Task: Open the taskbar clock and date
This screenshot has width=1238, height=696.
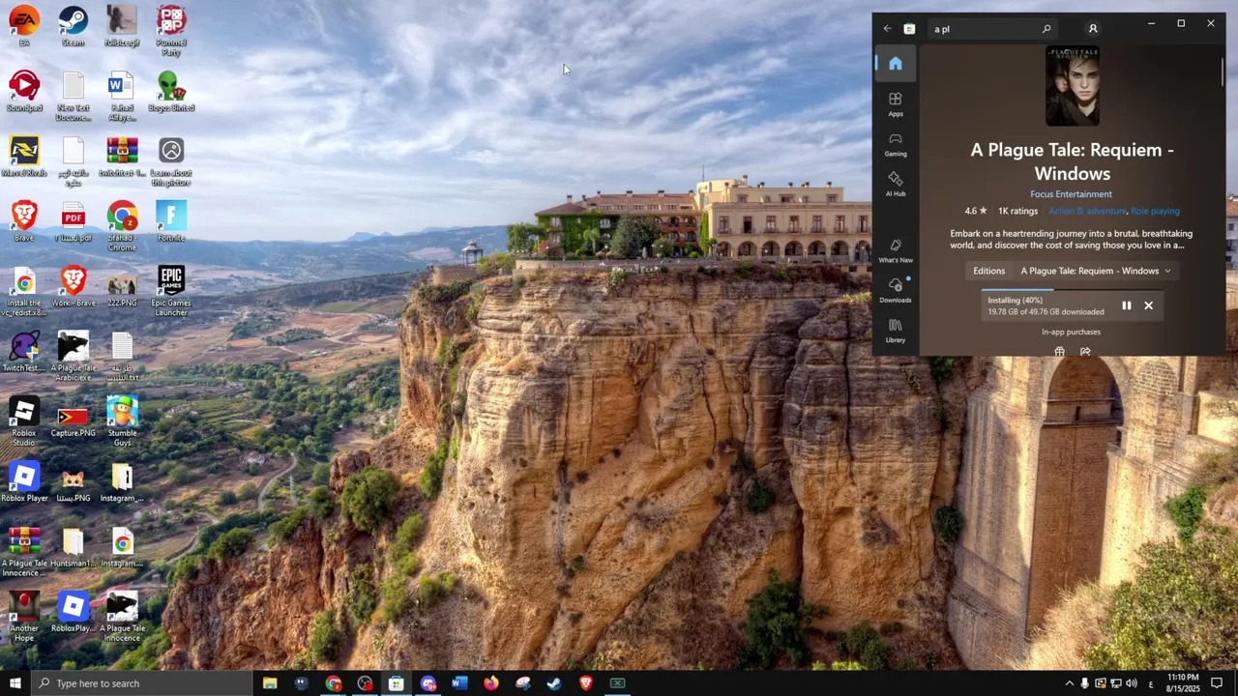Action: 1183,683
